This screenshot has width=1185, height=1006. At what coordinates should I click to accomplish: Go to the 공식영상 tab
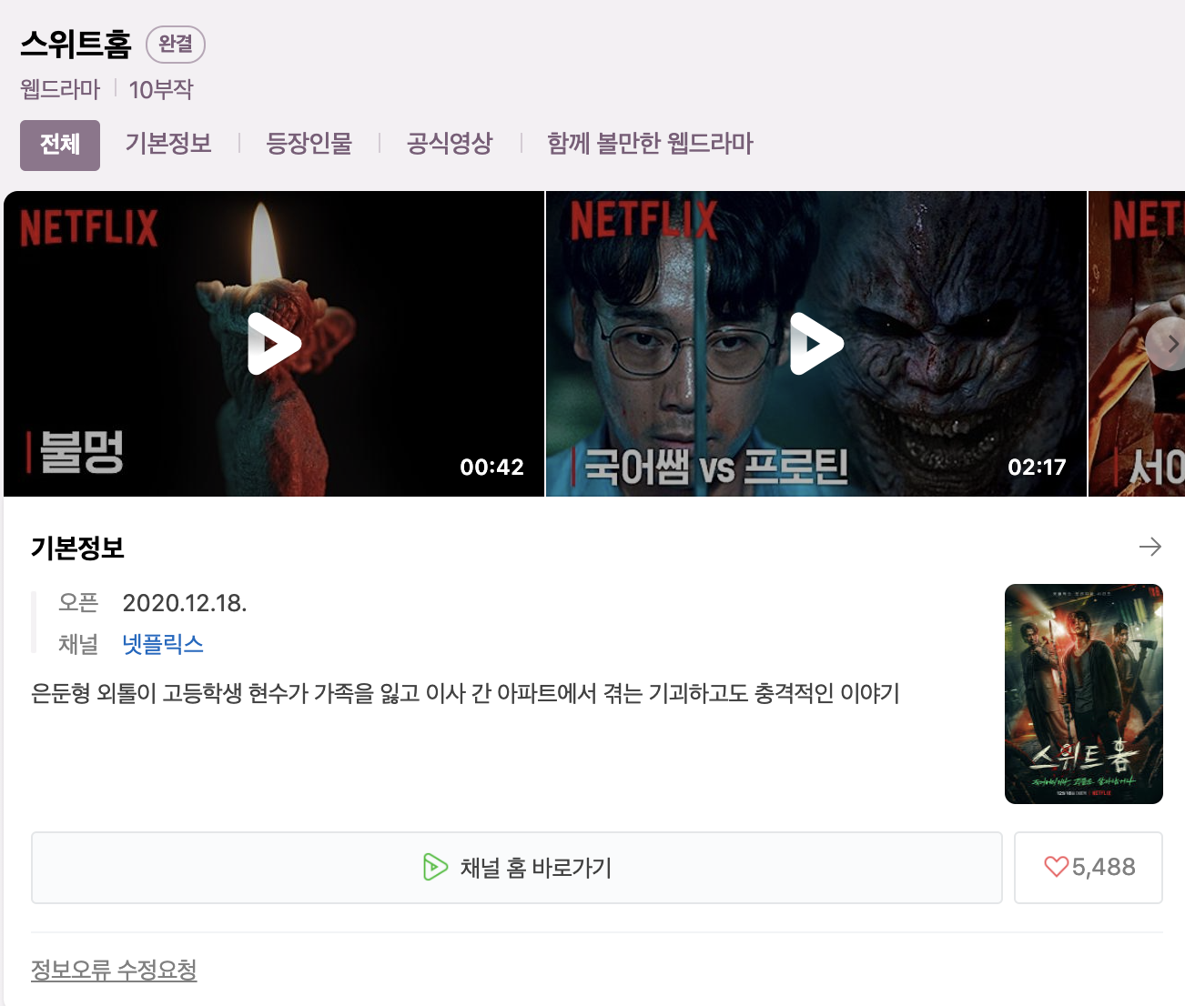coord(450,144)
